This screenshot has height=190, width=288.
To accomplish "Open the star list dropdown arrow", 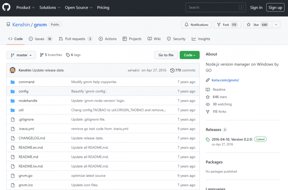I will pos(276,25).
